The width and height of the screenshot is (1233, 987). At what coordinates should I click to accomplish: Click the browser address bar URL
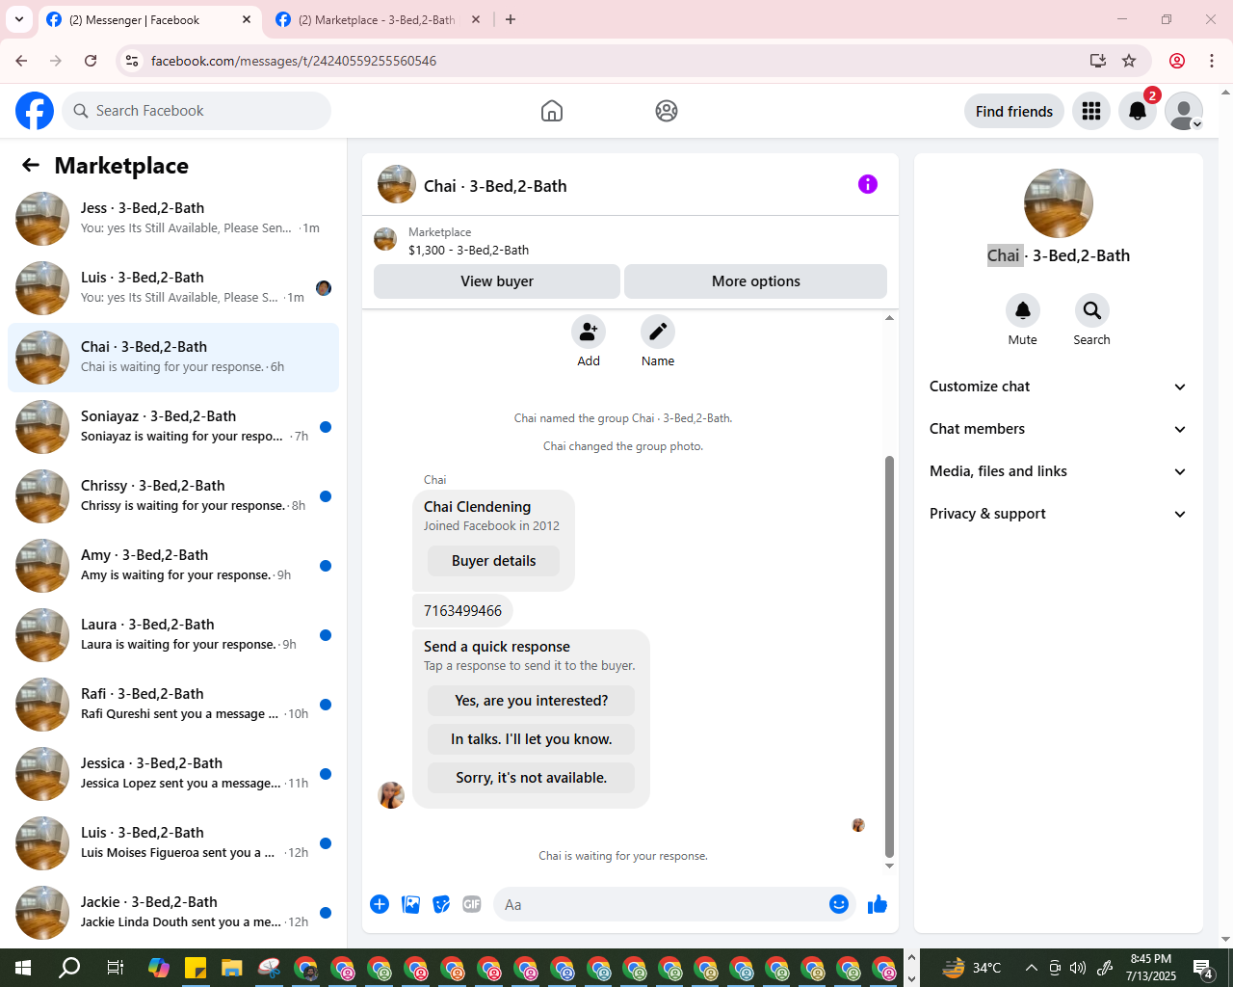point(294,61)
